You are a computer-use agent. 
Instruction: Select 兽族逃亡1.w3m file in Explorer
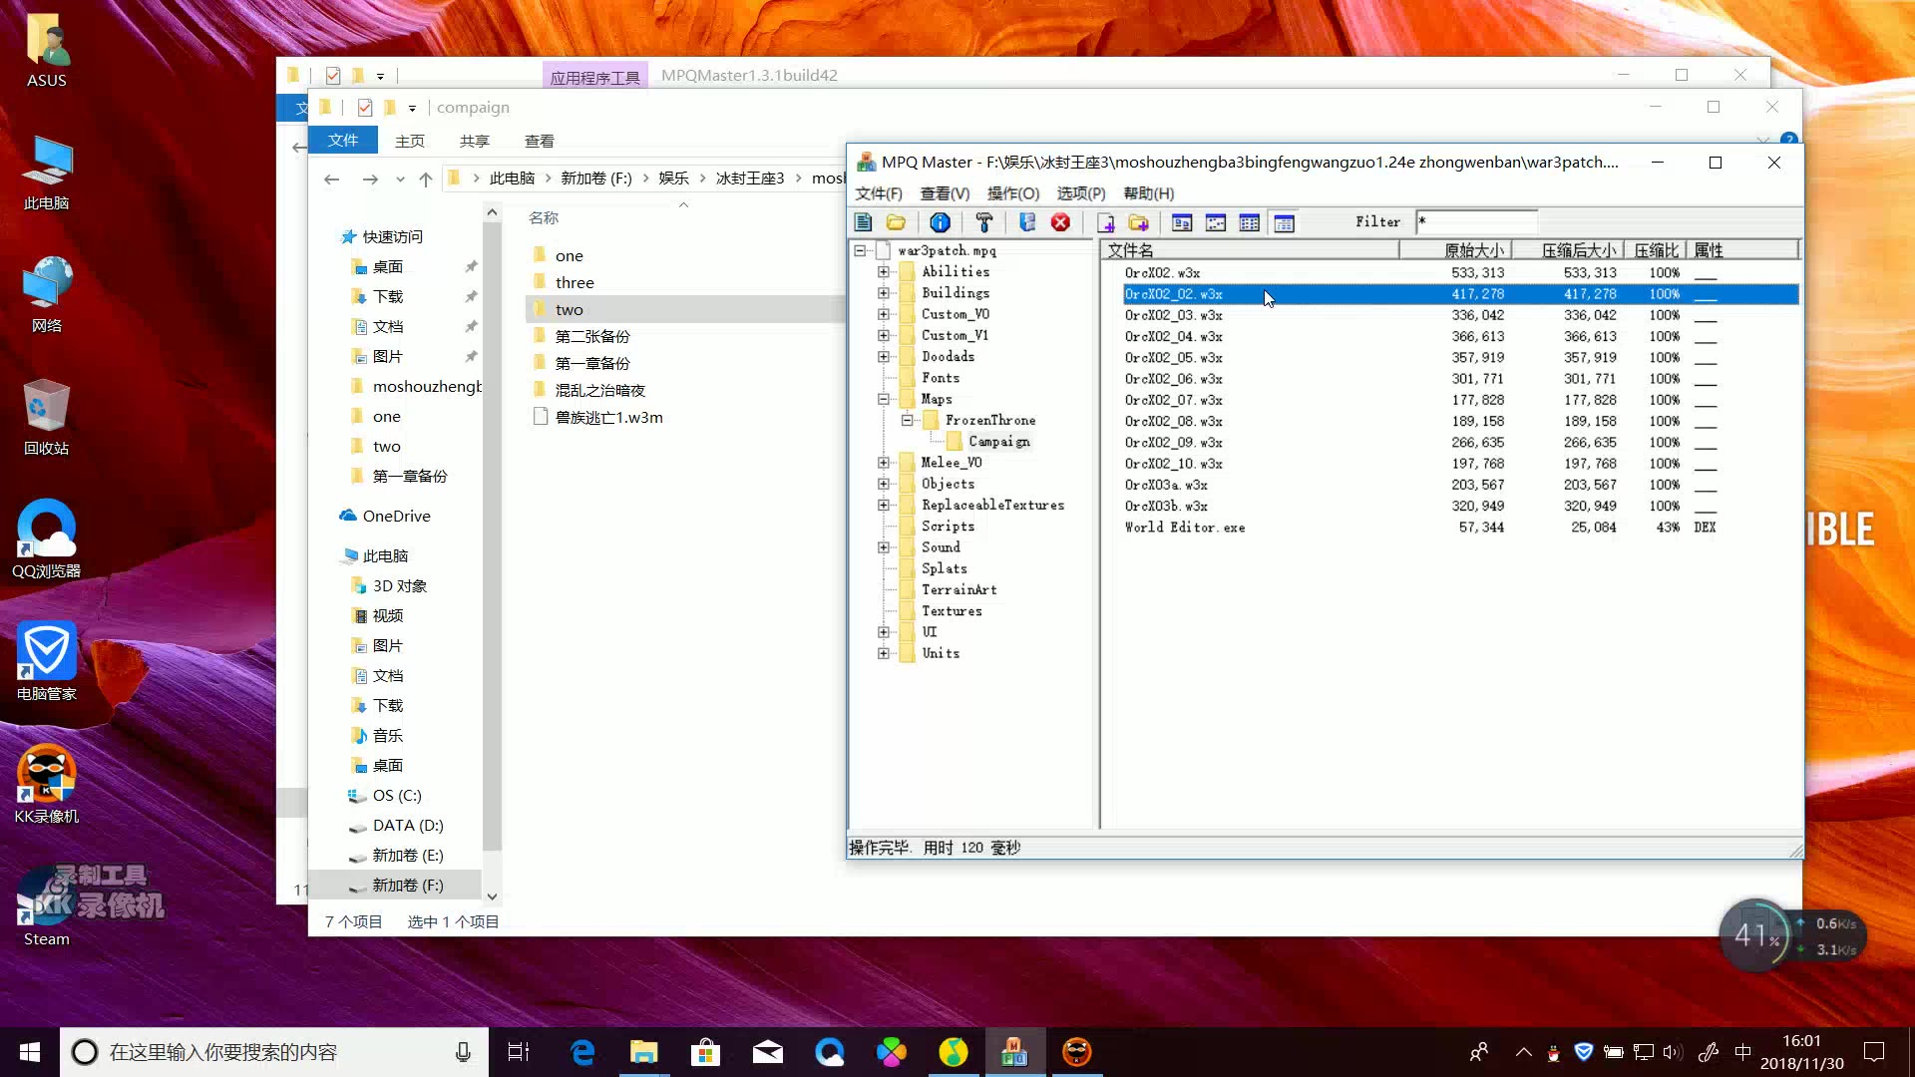click(x=608, y=418)
